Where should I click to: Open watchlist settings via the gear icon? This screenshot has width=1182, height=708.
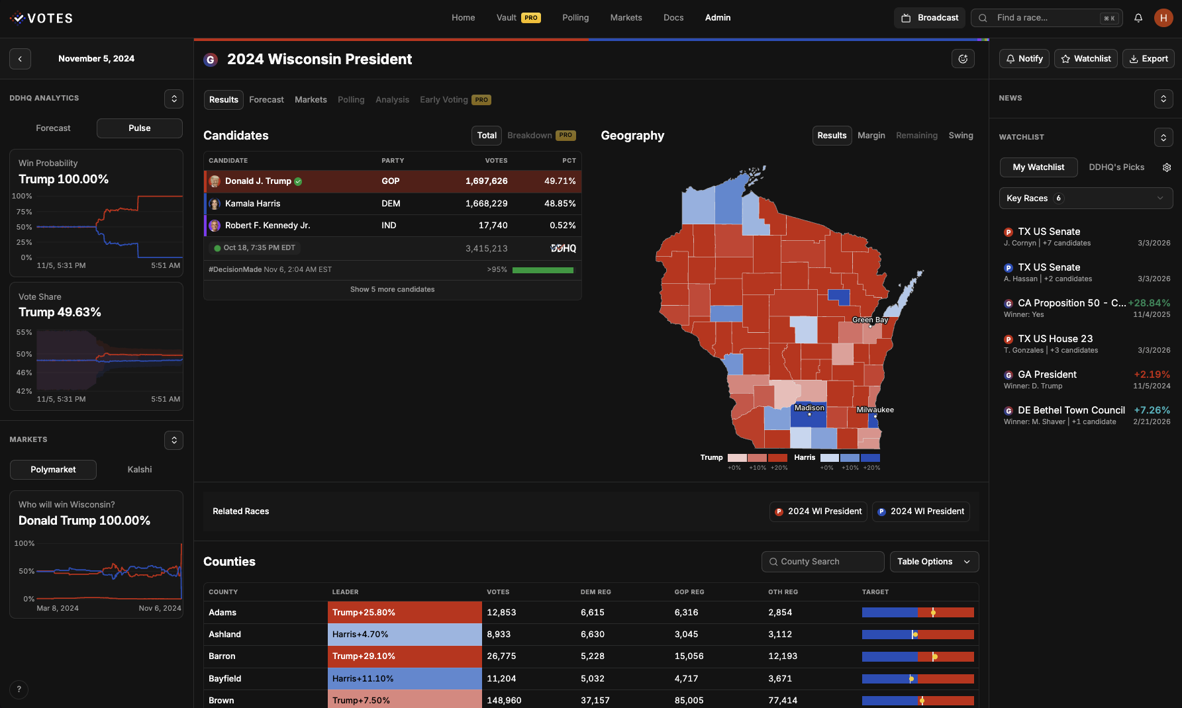click(1167, 167)
